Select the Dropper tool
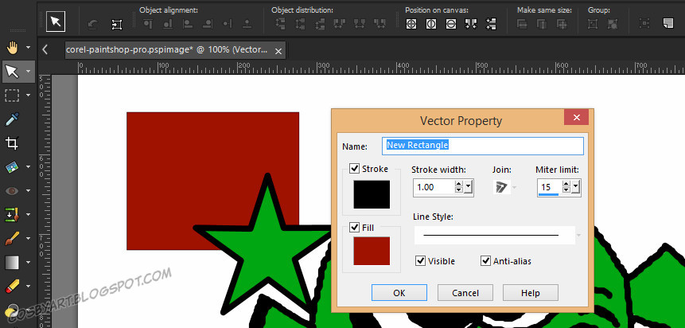 pos(12,119)
